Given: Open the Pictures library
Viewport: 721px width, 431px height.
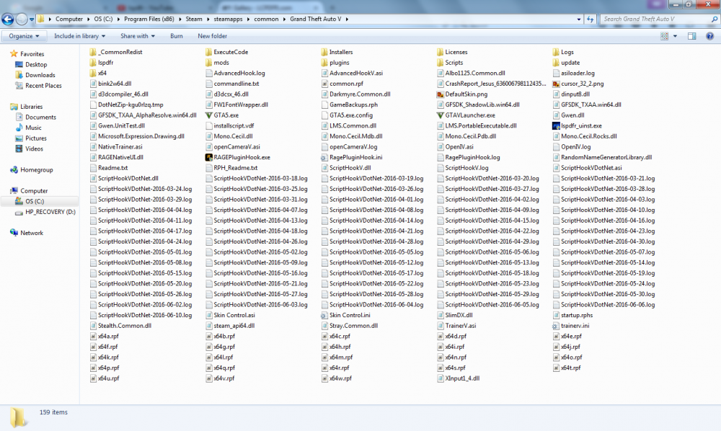Looking at the screenshot, I should click(x=36, y=138).
